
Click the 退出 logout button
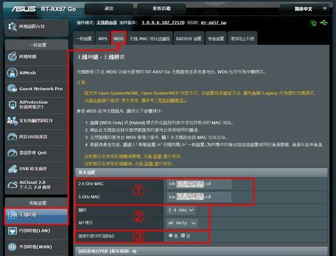click(109, 8)
